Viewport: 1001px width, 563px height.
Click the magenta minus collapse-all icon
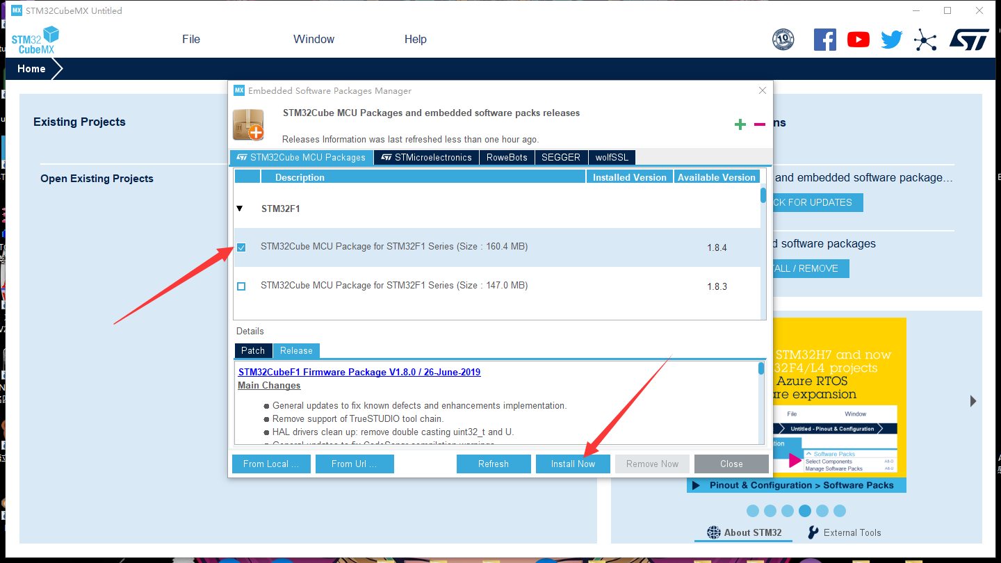[x=760, y=124]
